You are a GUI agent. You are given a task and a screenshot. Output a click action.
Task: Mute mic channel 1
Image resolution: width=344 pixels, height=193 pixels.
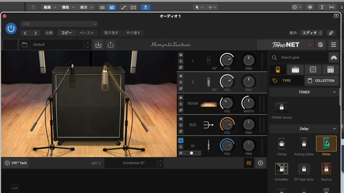coord(181,55)
